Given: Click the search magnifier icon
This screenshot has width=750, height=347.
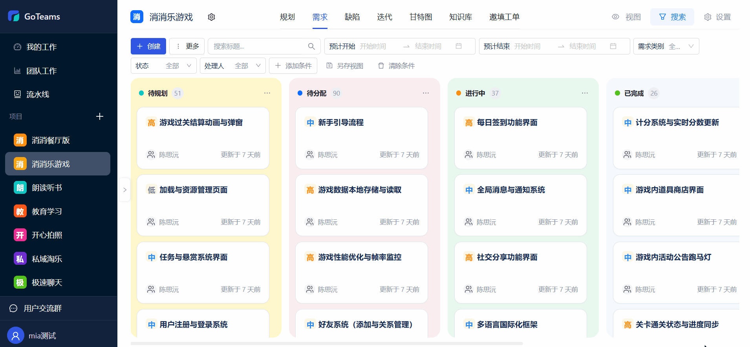Looking at the screenshot, I should click(x=311, y=46).
